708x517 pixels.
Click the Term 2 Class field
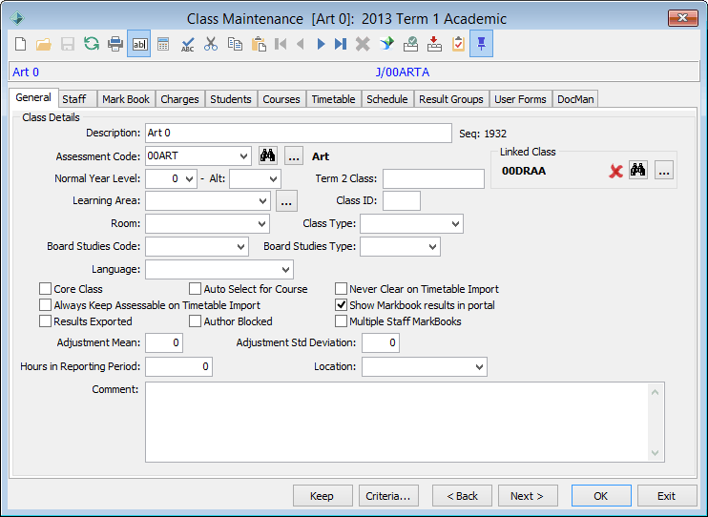tap(433, 178)
